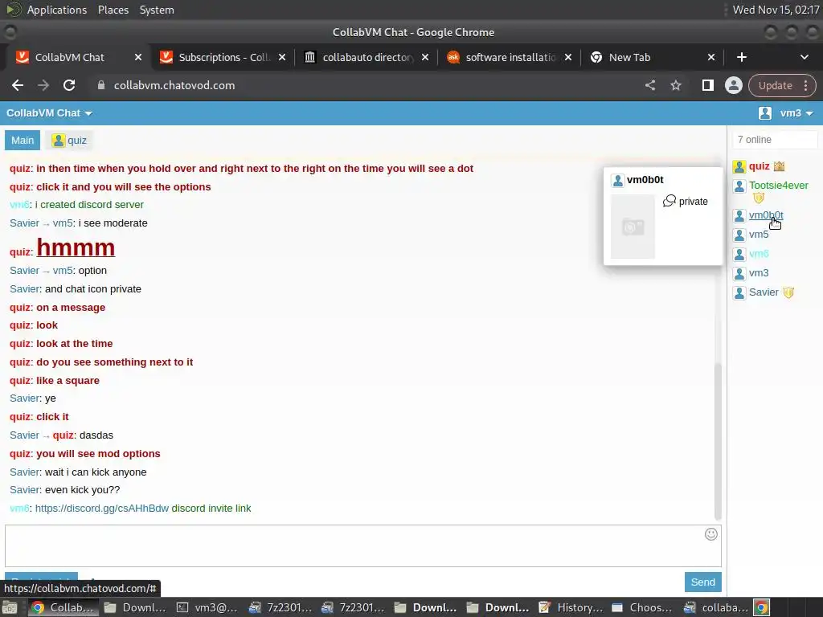Select vm5 in the online list
The image size is (823, 617).
[x=759, y=235]
